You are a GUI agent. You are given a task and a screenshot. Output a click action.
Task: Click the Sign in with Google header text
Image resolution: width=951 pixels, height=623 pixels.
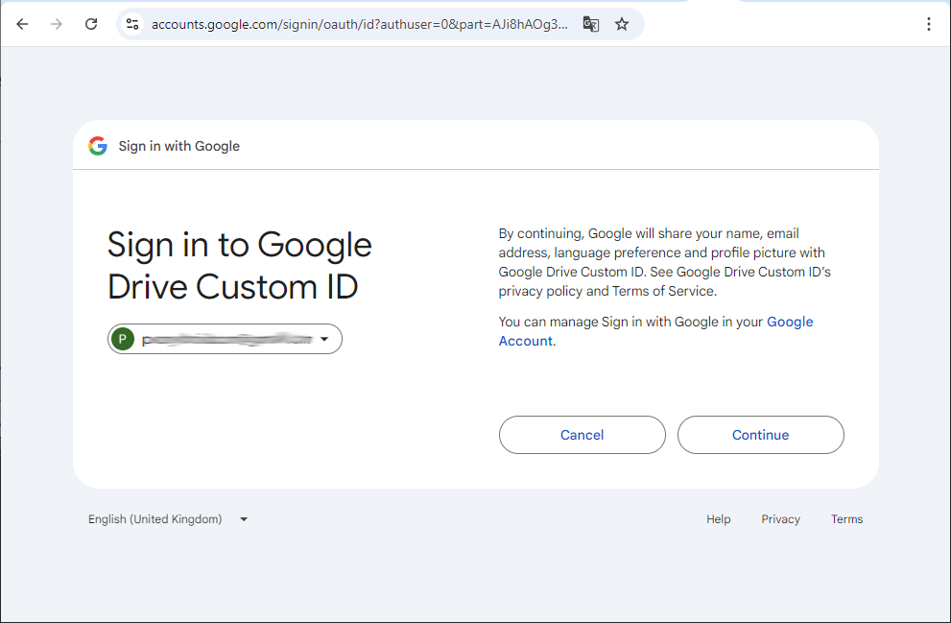click(x=178, y=146)
